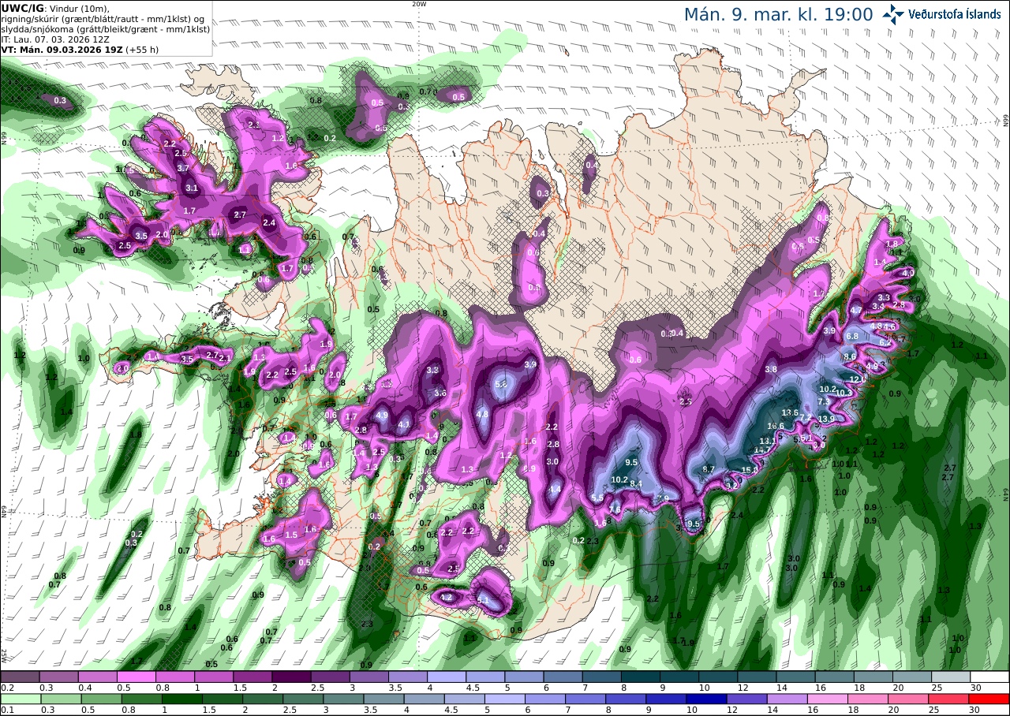Click the bright red swatch ending the rain scale
The height and width of the screenshot is (716, 1010).
tap(990, 699)
